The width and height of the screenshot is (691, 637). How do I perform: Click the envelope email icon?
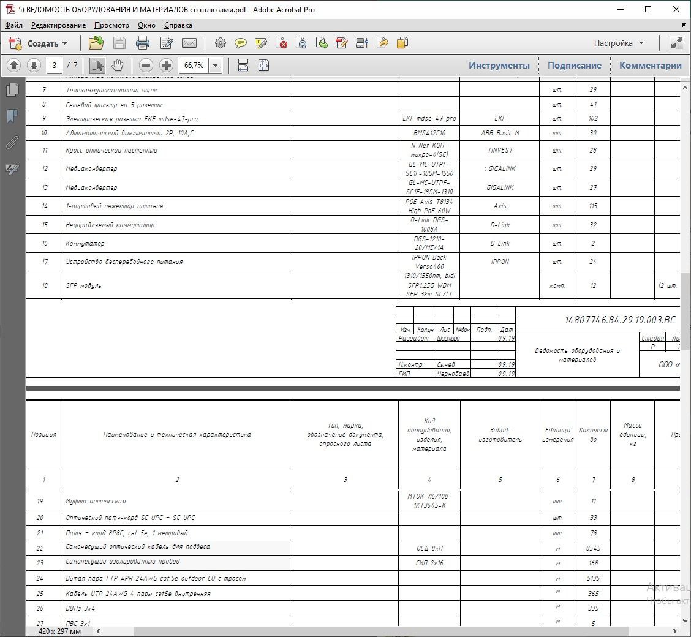[x=189, y=43]
